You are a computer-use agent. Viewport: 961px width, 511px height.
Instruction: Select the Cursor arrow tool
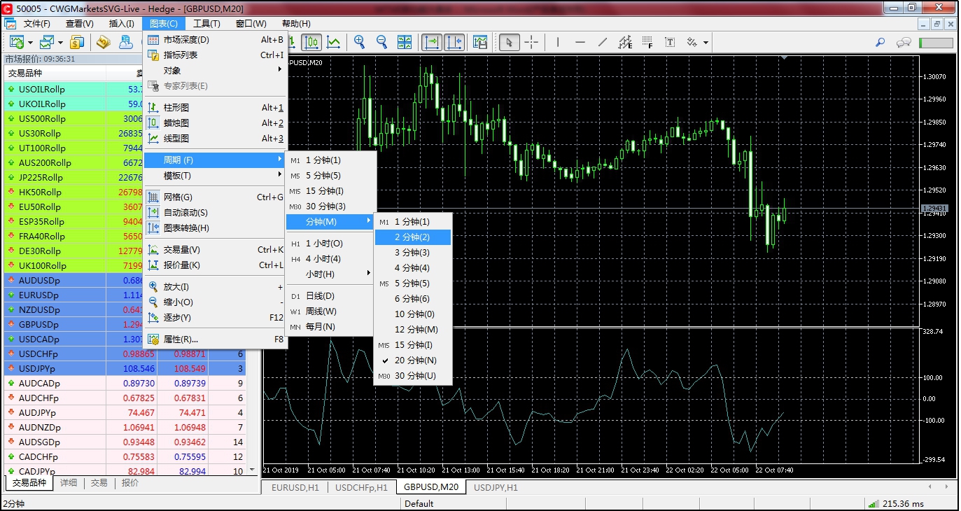pos(509,43)
